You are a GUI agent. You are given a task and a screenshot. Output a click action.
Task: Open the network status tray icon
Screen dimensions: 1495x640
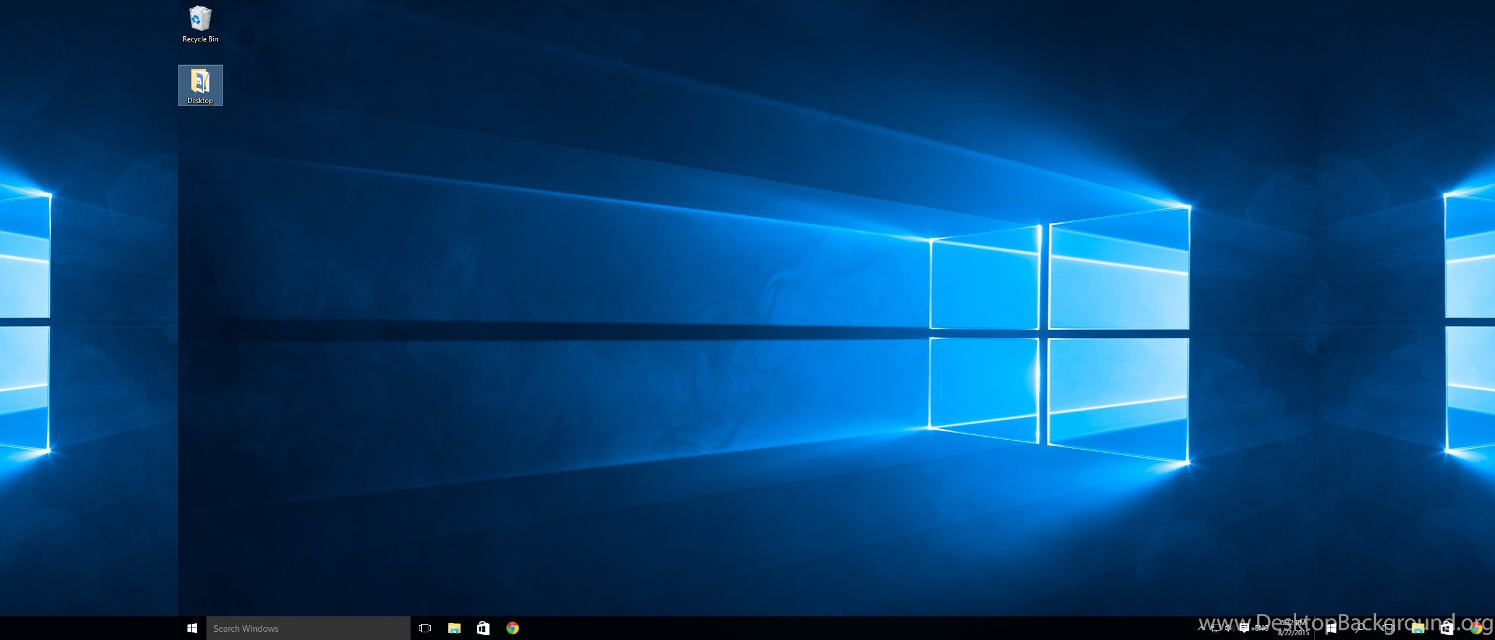tap(1215, 629)
